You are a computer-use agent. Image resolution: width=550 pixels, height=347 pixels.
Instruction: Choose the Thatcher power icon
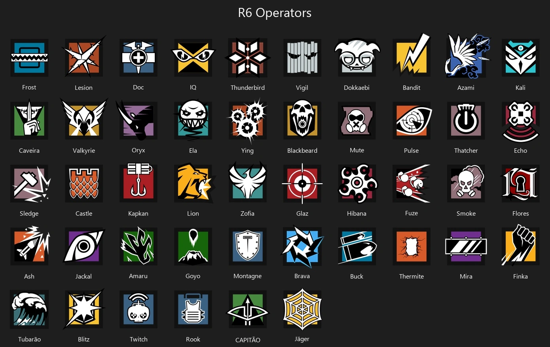point(466,120)
